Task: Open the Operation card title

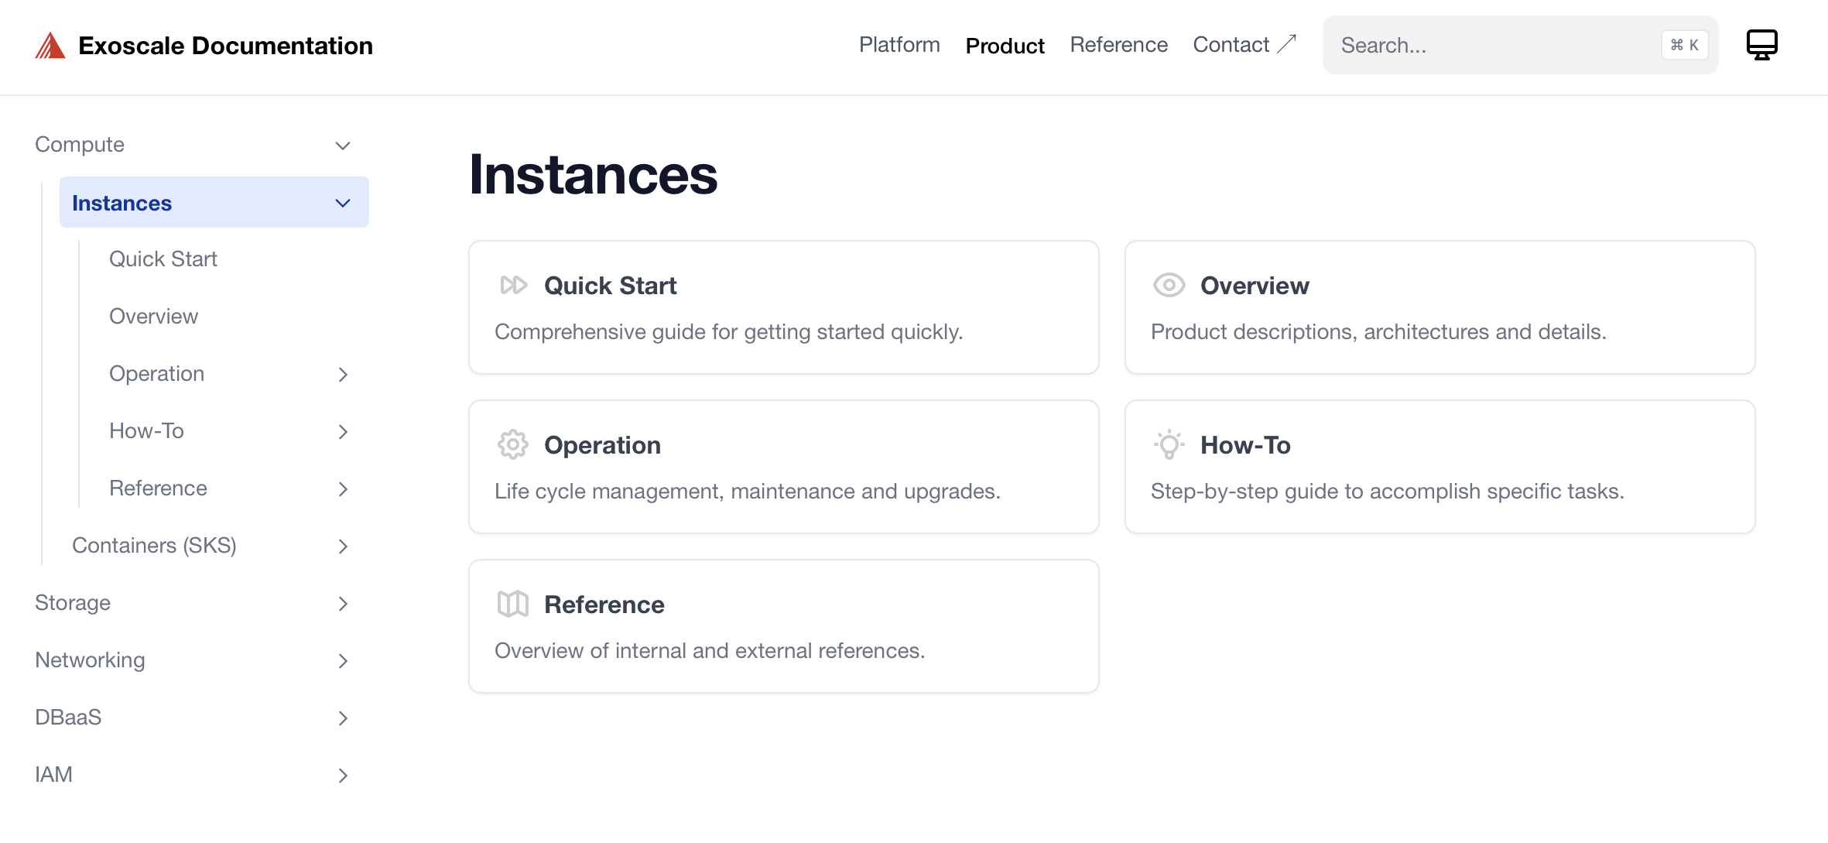Action: pyautogui.click(x=602, y=445)
